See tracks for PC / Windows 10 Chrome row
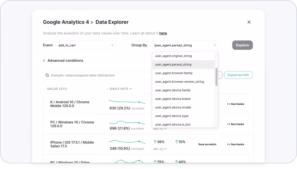Screen dimensions: 297x169 [x=236, y=124]
